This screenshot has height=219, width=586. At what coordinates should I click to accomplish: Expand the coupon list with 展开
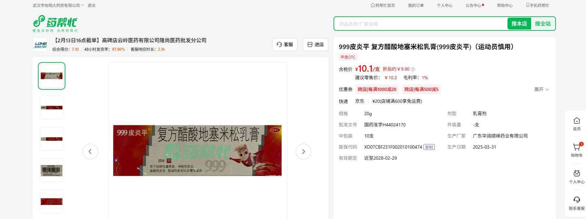click(x=541, y=89)
